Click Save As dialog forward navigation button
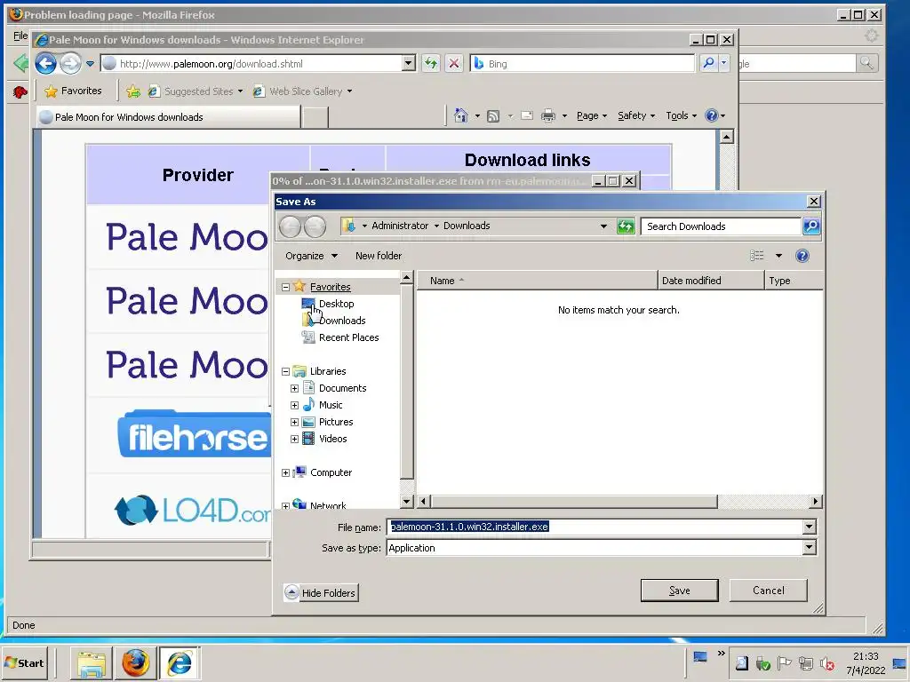This screenshot has width=910, height=682. (x=315, y=226)
